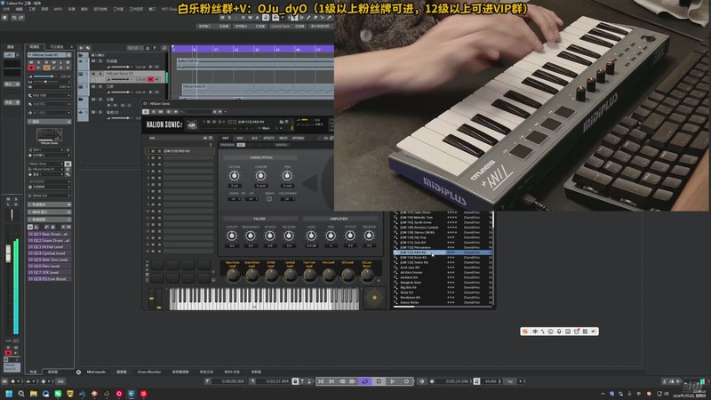
Task: Open the Stereo Out routing dropdown
Action: [49, 196]
